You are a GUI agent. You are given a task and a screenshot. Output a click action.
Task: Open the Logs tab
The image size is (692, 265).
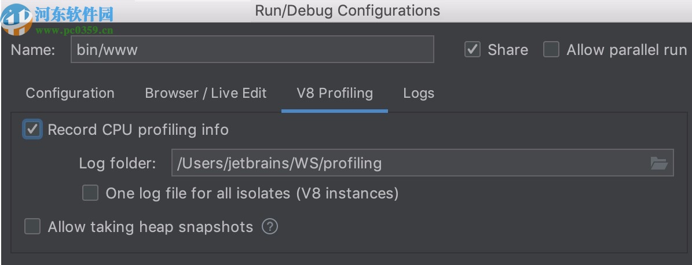click(418, 94)
